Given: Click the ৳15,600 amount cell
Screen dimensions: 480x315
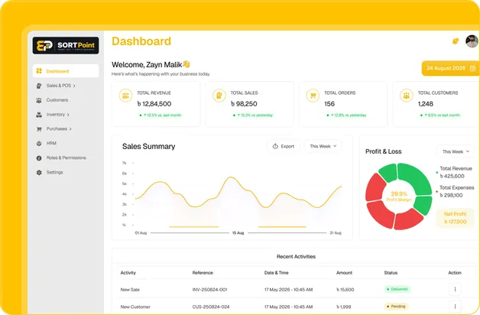Looking at the screenshot, I should (x=345, y=290).
